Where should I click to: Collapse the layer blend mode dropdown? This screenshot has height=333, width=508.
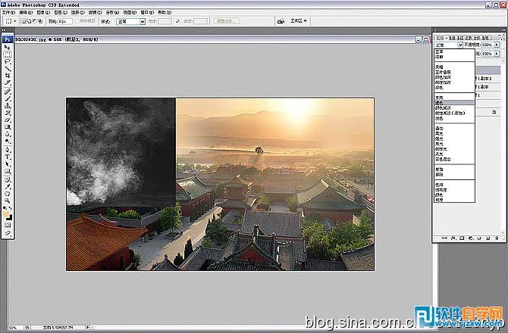point(459,45)
